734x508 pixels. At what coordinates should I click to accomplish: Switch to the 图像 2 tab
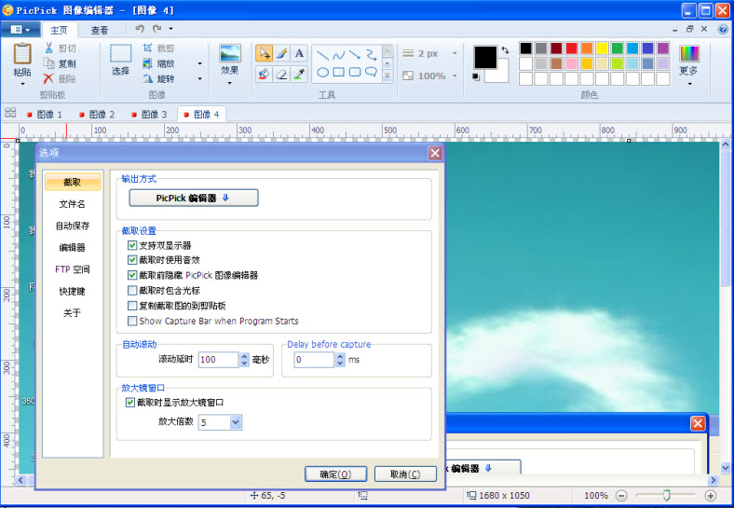98,115
